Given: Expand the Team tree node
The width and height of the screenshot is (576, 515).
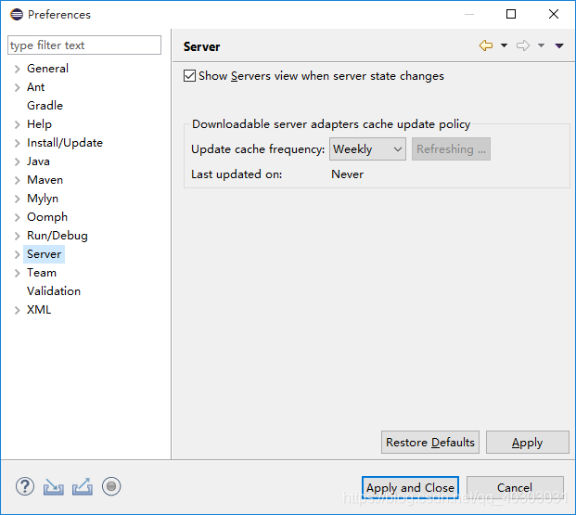Looking at the screenshot, I should 17,273.
